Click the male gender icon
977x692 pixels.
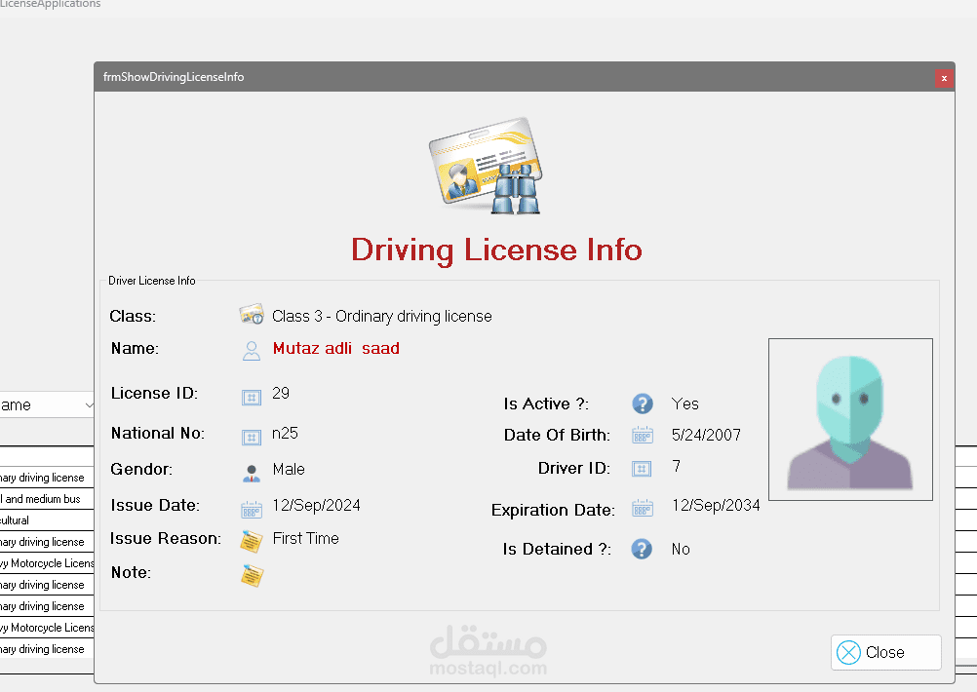252,474
